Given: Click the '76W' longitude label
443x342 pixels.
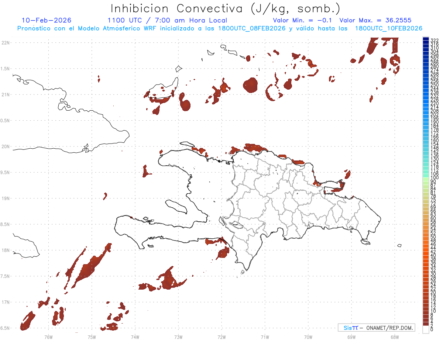Looking at the screenshot, I should pos(48,337).
